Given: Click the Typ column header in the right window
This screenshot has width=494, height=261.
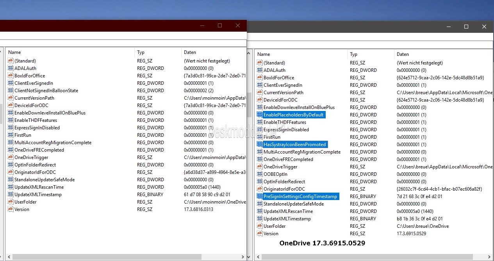Looking at the screenshot, I should pyautogui.click(x=371, y=54).
